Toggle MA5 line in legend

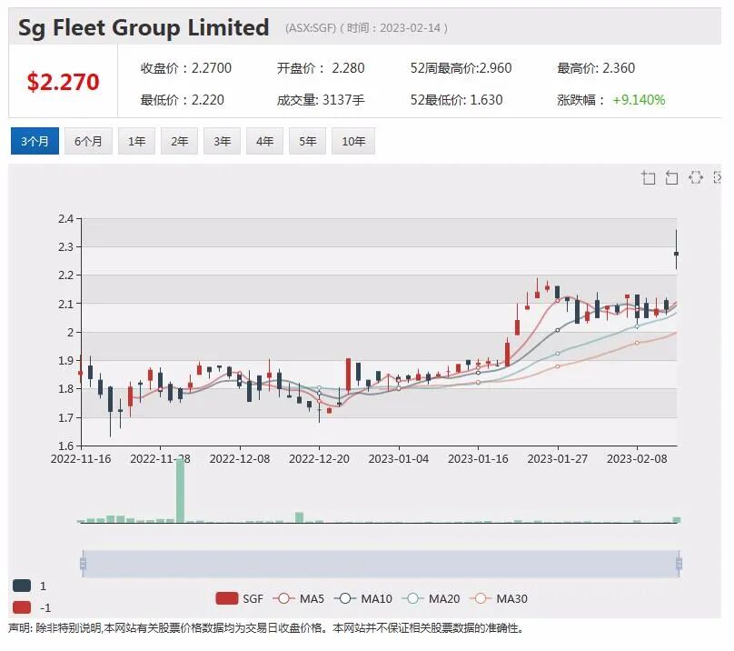coord(298,598)
